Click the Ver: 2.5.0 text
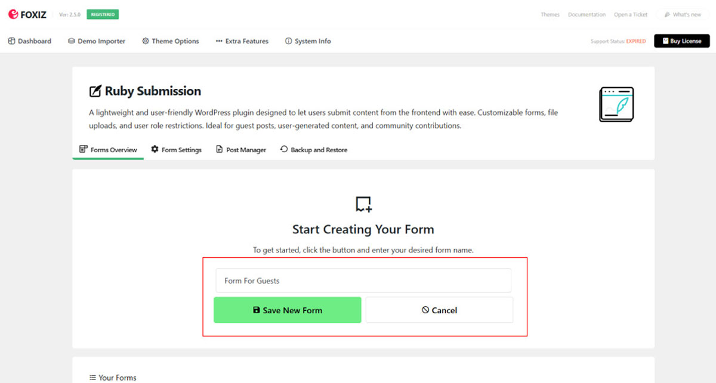Image resolution: width=716 pixels, height=383 pixels. point(70,14)
